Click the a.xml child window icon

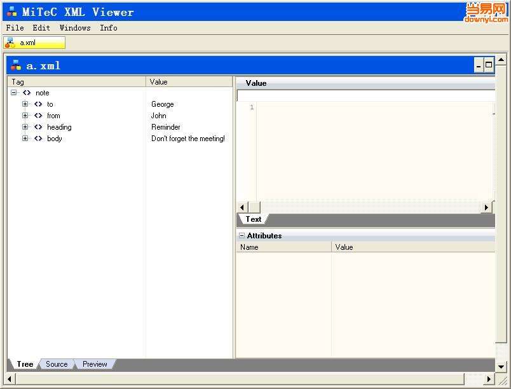pyautogui.click(x=16, y=65)
